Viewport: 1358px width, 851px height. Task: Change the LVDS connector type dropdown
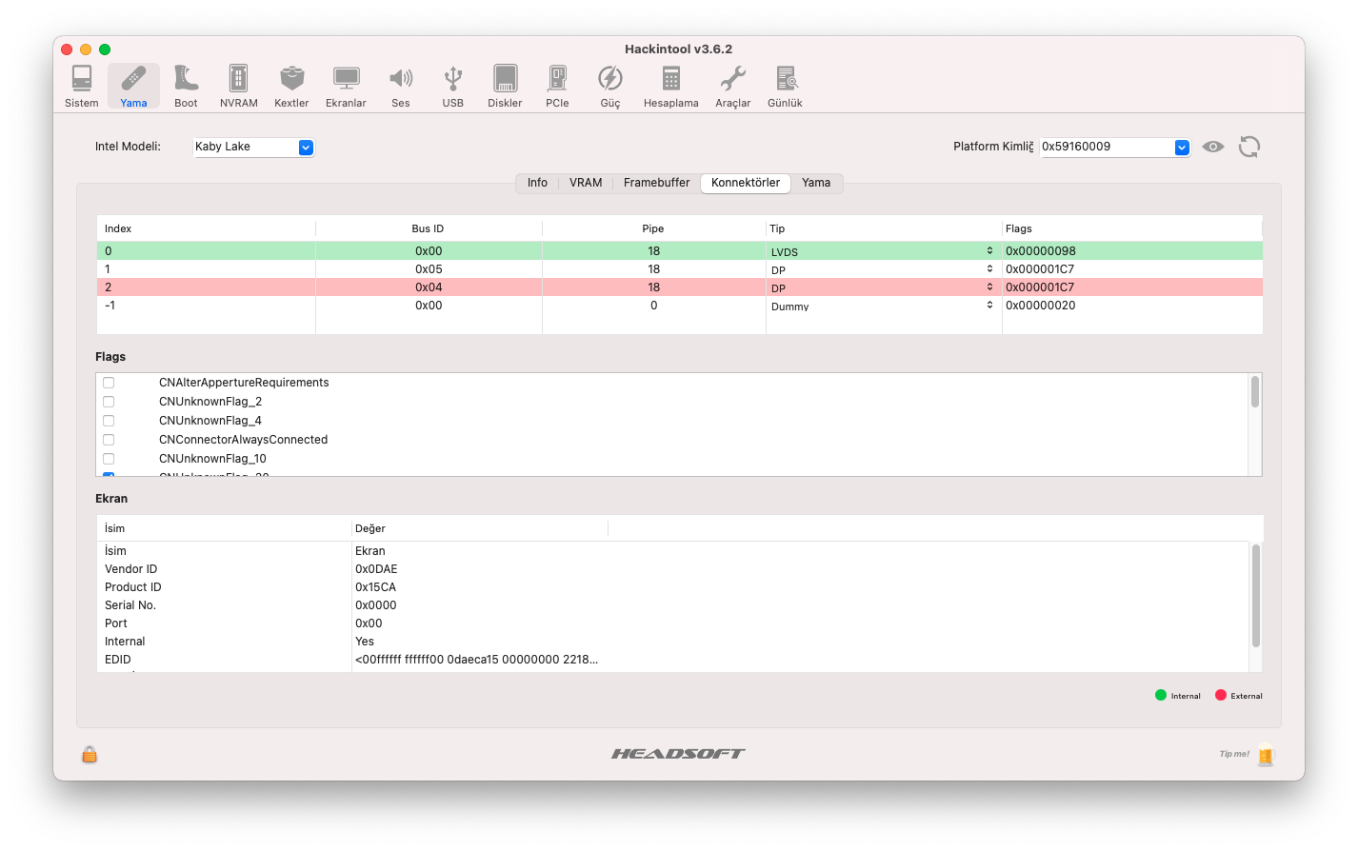[x=989, y=251]
